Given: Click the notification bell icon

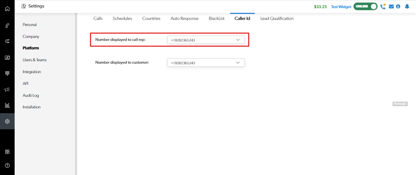Looking at the screenshot, I should [x=407, y=6].
